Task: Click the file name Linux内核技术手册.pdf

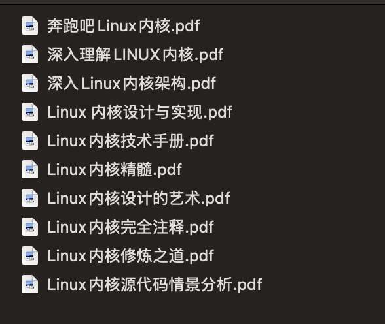Action: click(x=131, y=141)
